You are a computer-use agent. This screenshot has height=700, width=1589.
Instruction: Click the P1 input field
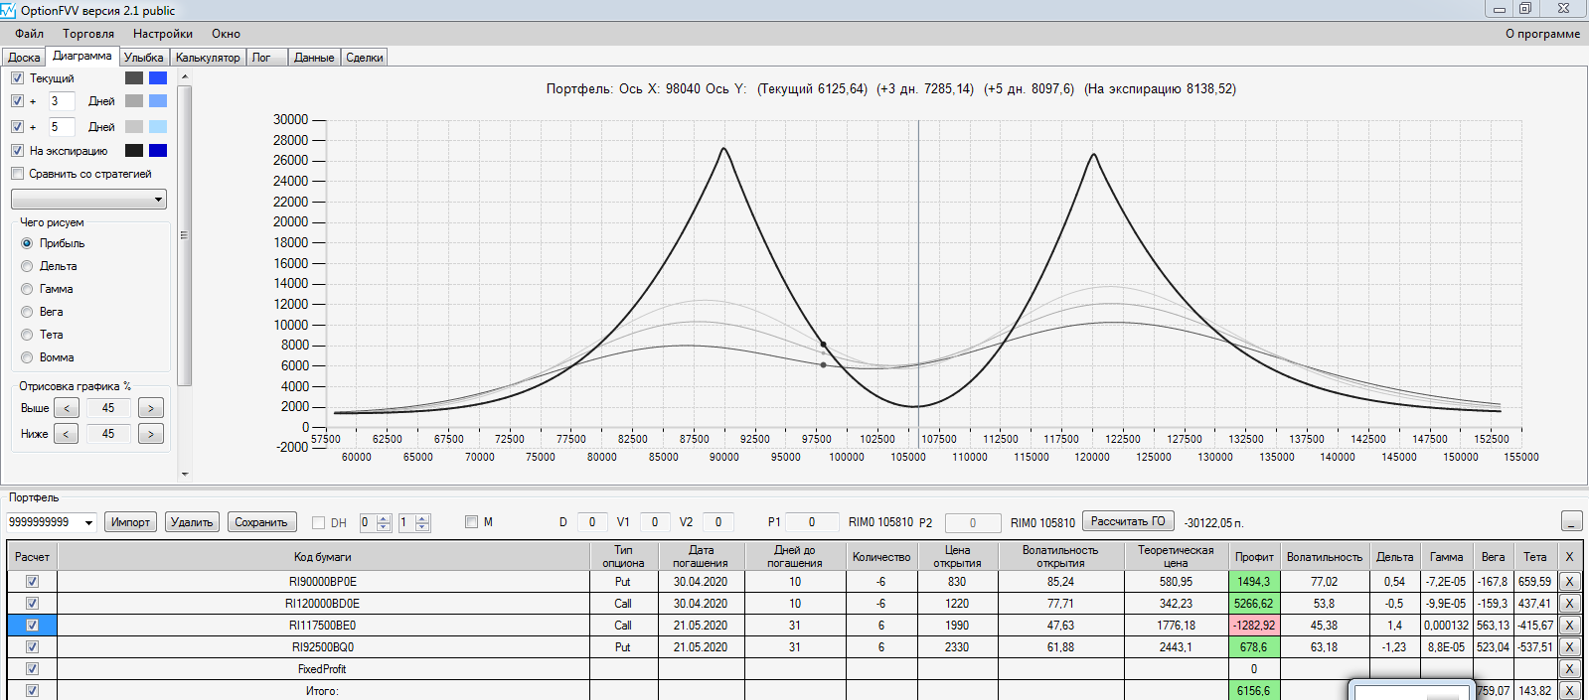click(812, 522)
